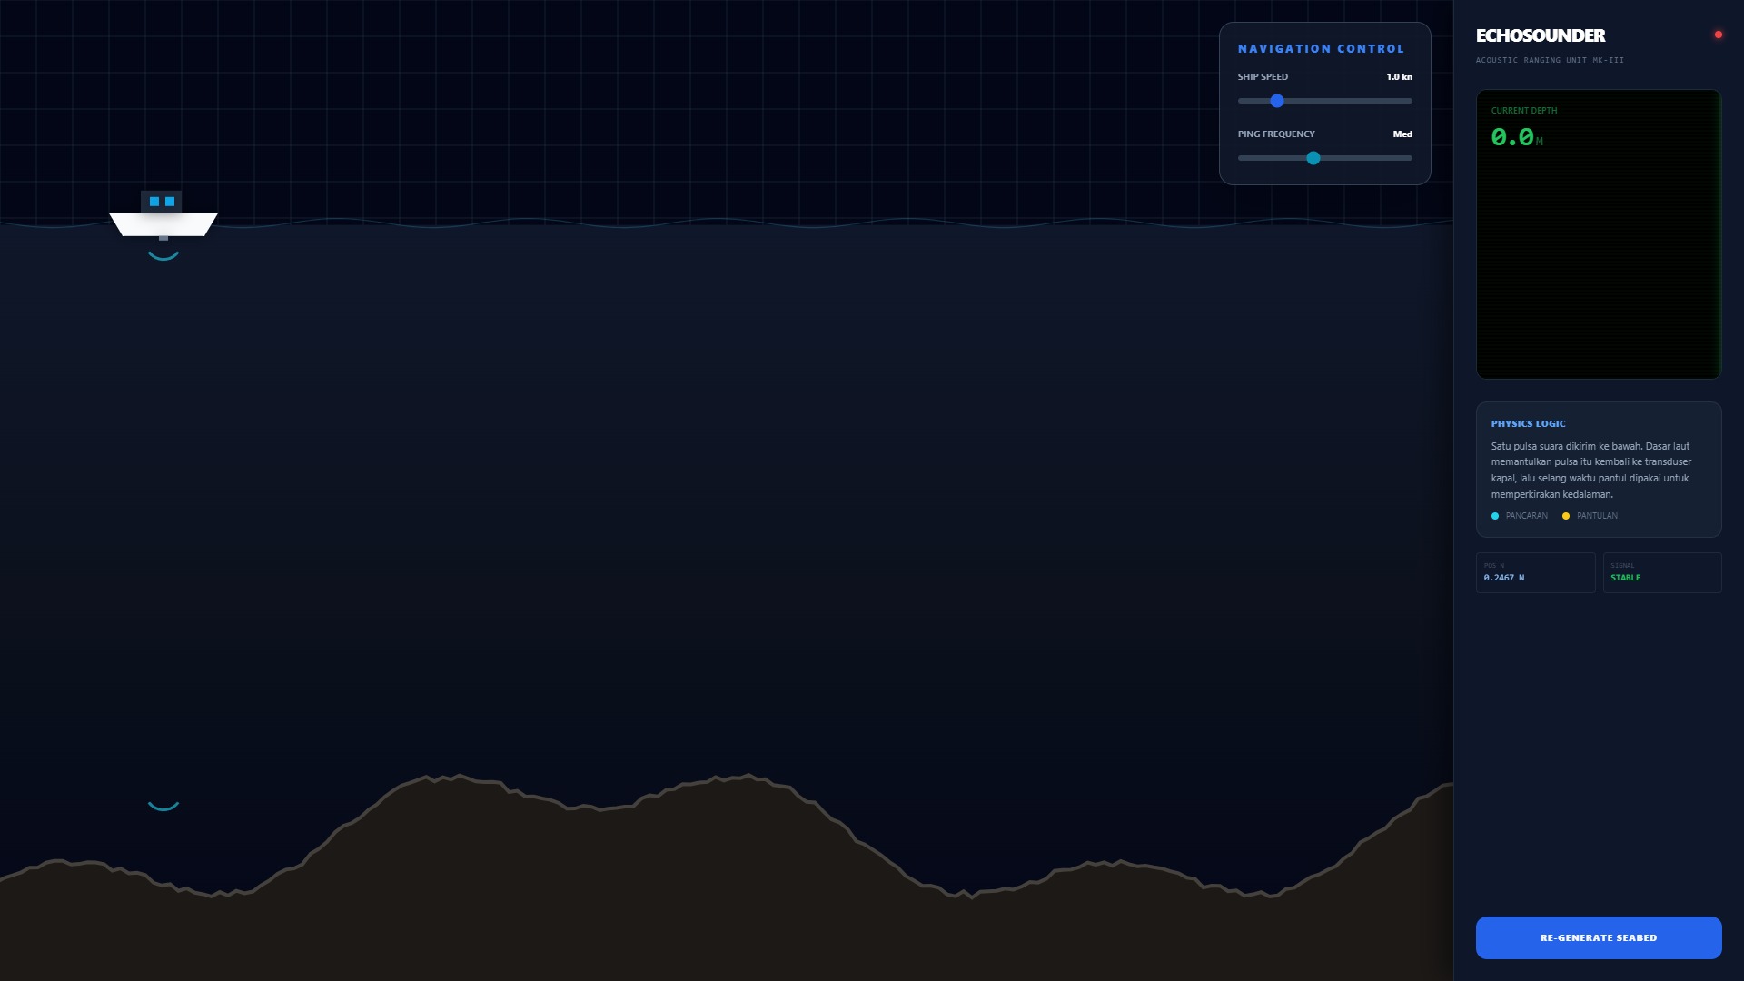Click the white ship on the water
This screenshot has height=981, width=1744.
[x=163, y=215]
